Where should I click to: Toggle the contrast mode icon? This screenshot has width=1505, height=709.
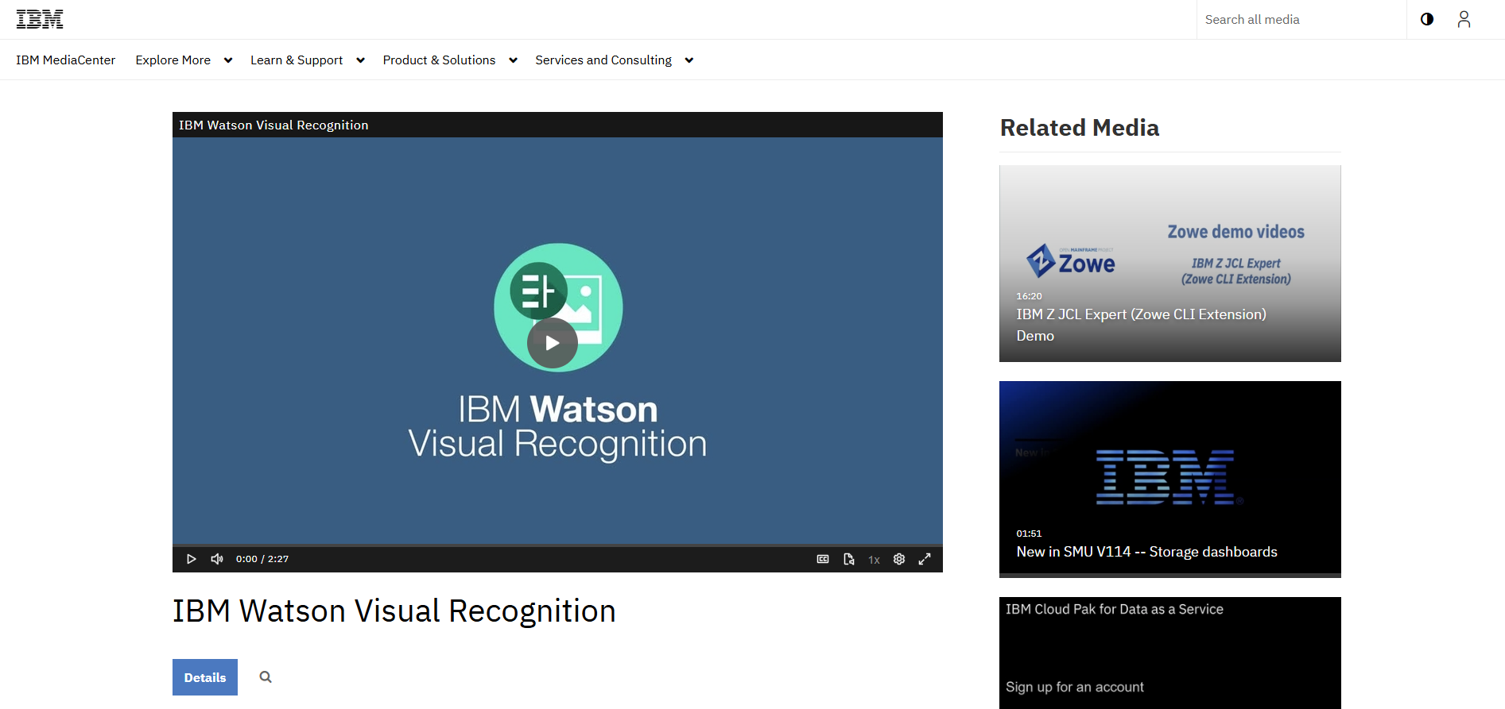1427,19
